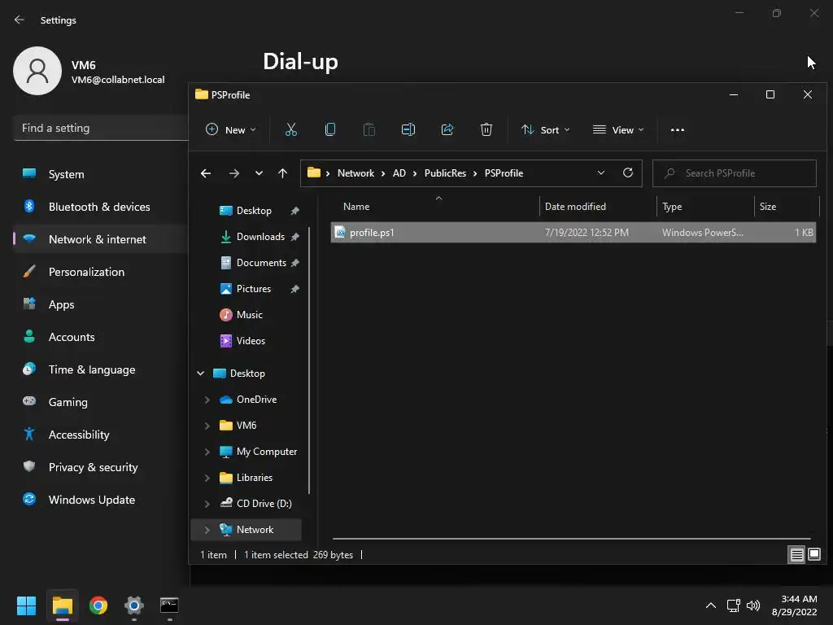
Task: Sort by the Type column header
Action: click(x=705, y=207)
